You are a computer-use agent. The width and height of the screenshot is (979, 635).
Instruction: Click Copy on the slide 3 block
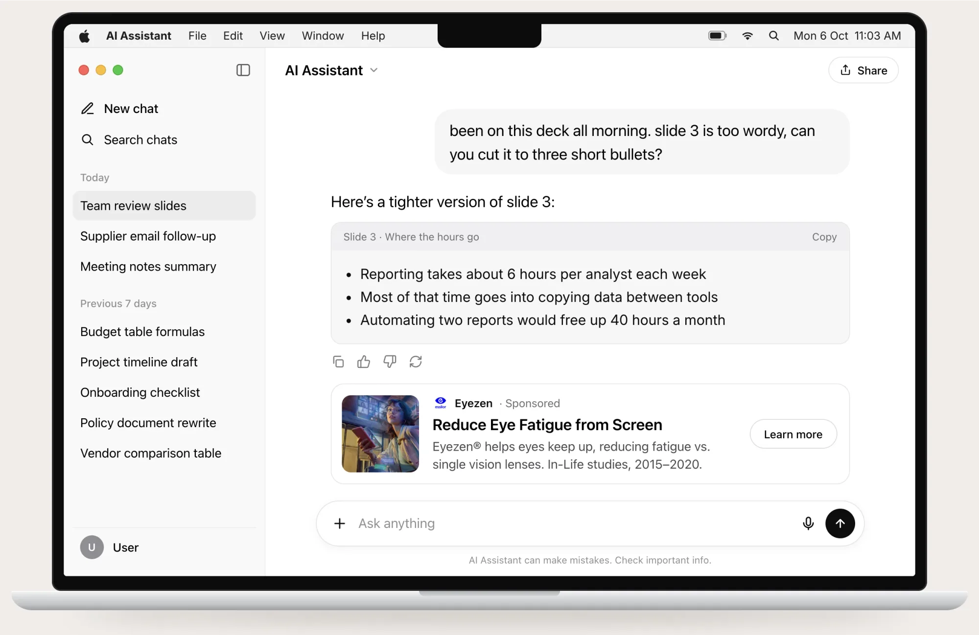pyautogui.click(x=824, y=237)
